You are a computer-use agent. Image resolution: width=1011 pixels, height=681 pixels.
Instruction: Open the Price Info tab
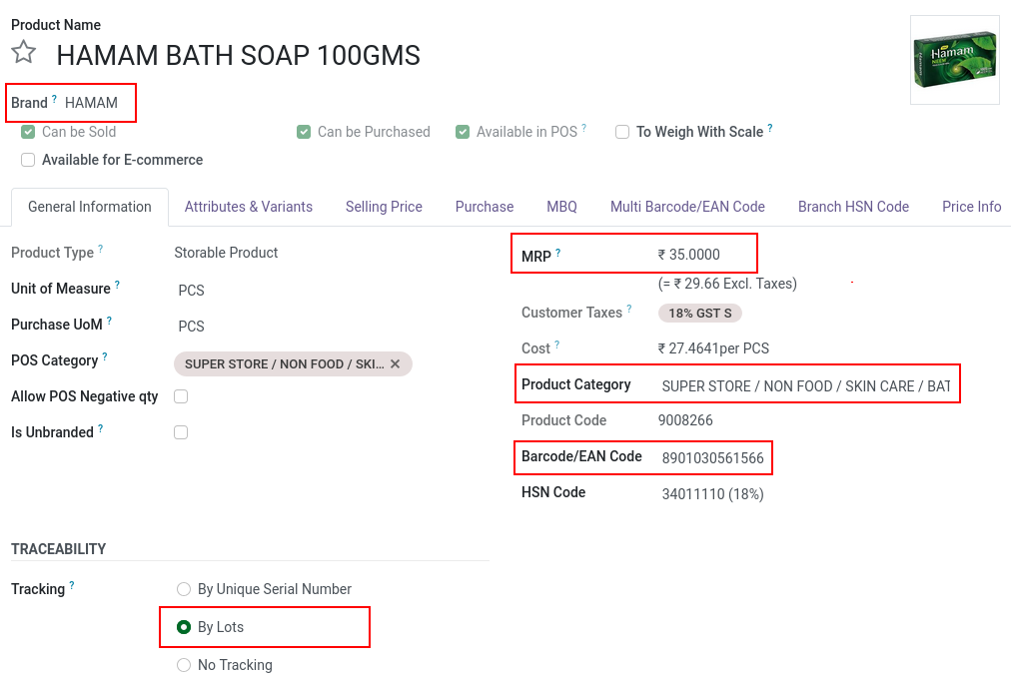pyautogui.click(x=971, y=207)
